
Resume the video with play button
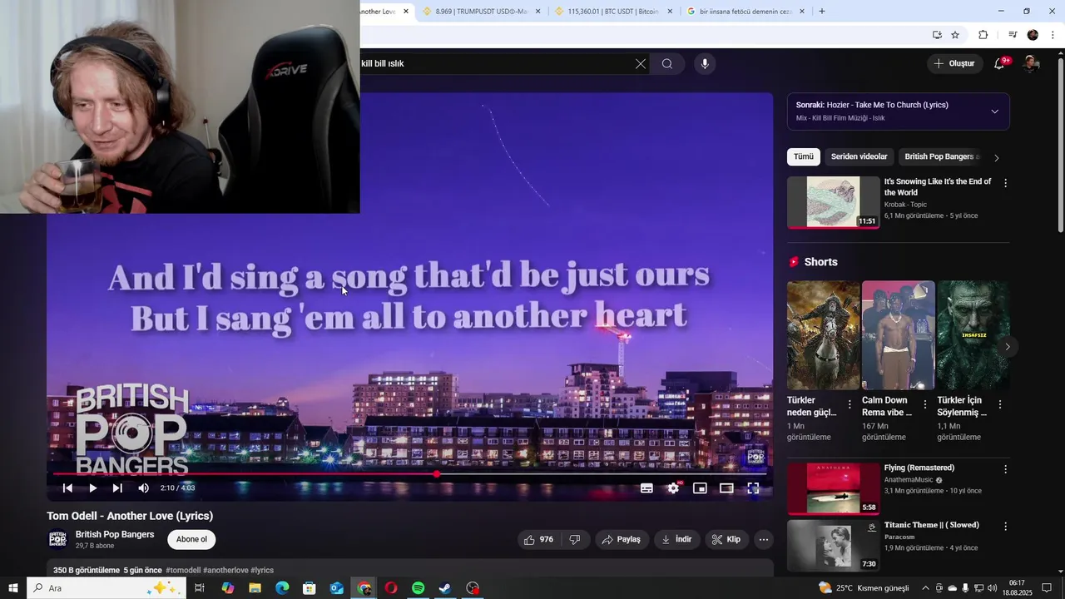coord(92,488)
